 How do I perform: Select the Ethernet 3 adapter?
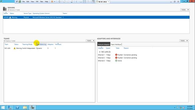pos(101,61)
